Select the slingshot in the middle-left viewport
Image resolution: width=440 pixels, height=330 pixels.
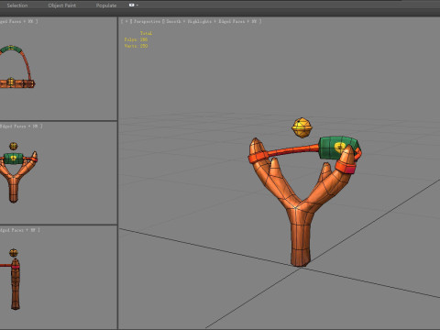14,186
